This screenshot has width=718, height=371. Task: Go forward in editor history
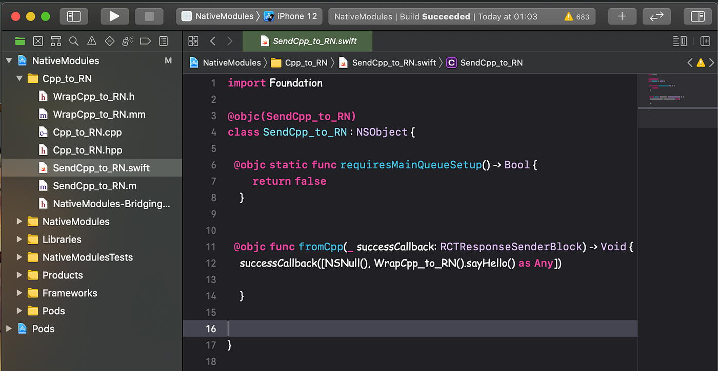pyautogui.click(x=229, y=41)
